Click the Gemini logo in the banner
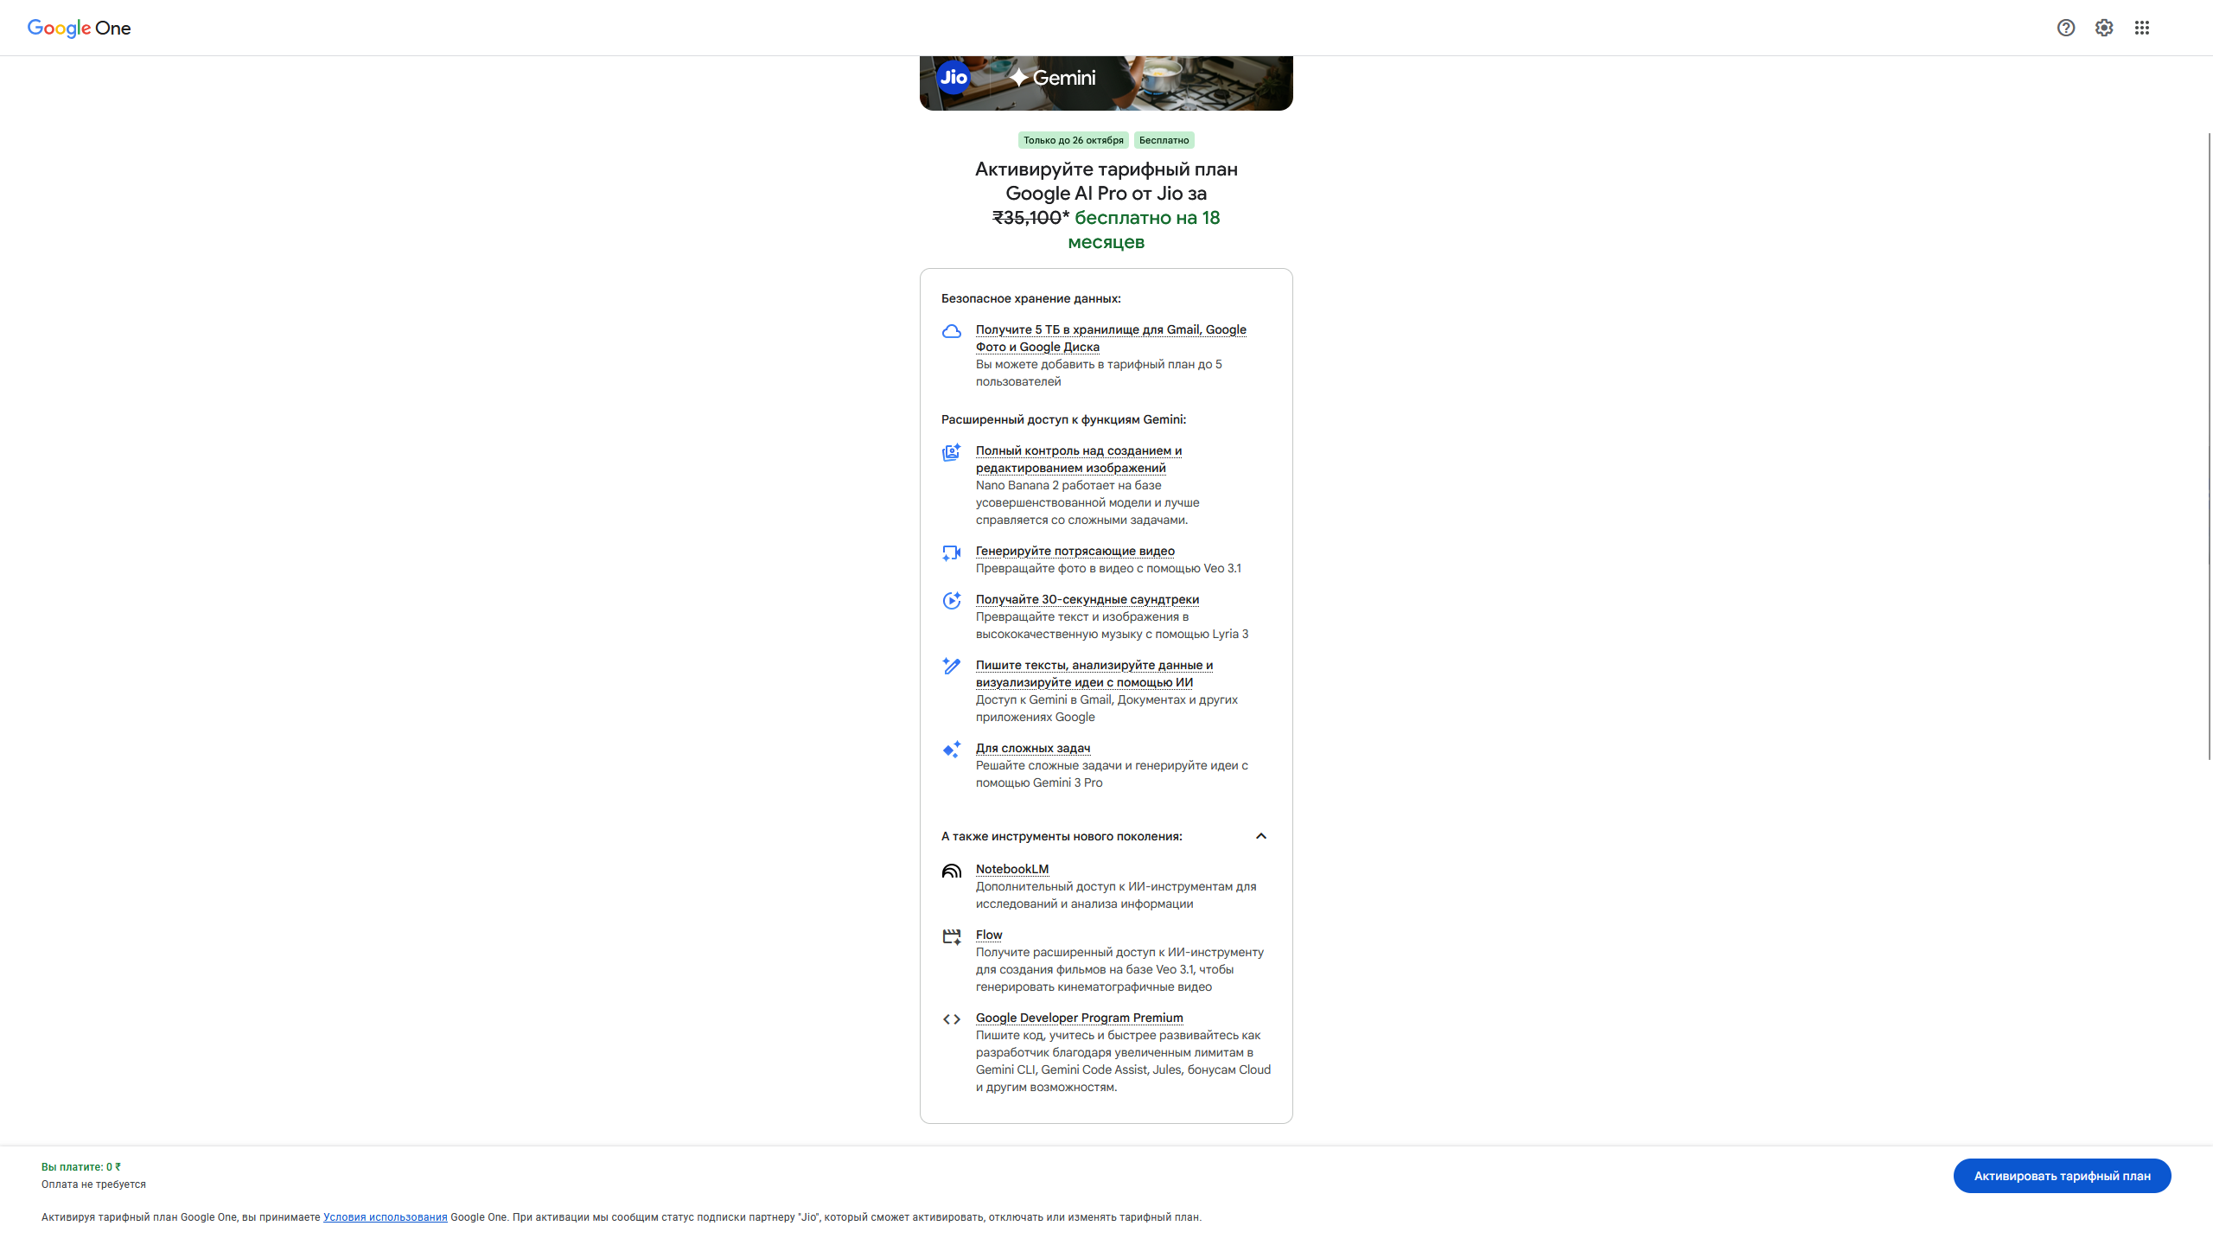2213x1245 pixels. coord(1052,78)
